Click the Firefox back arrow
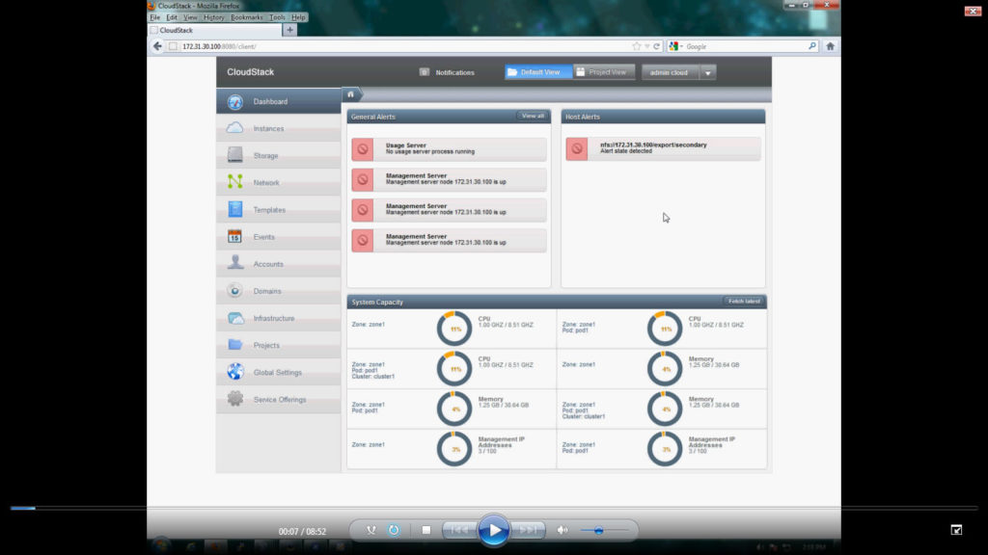The width and height of the screenshot is (988, 555). pyautogui.click(x=157, y=46)
